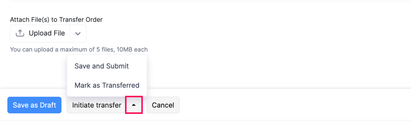The height and width of the screenshot is (121, 411).
Task: Click the Upload File button
Action: click(x=40, y=34)
